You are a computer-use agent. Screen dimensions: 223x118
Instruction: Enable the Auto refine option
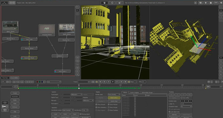point(182,98)
